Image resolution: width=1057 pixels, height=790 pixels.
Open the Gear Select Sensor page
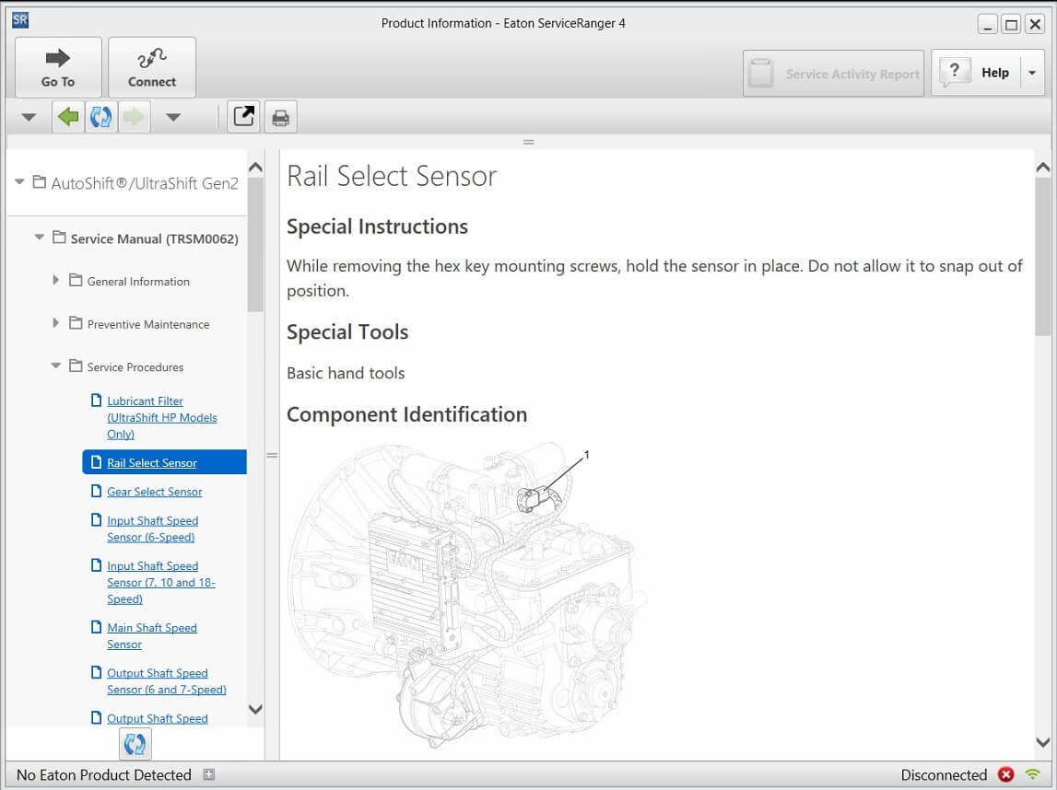click(154, 492)
